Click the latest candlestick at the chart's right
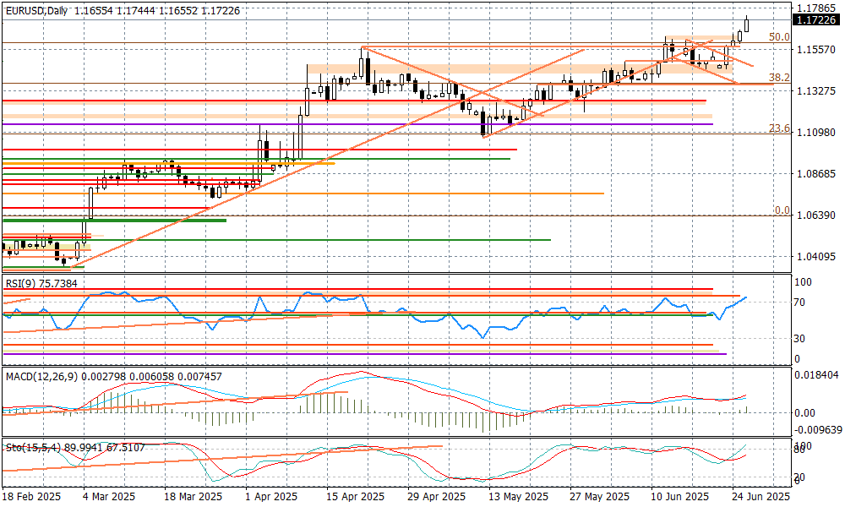 coord(747,25)
